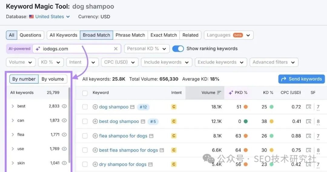Image resolution: width=327 pixels, height=172 pixels.
Task: Click the "Send keywords" button
Action: [301, 79]
